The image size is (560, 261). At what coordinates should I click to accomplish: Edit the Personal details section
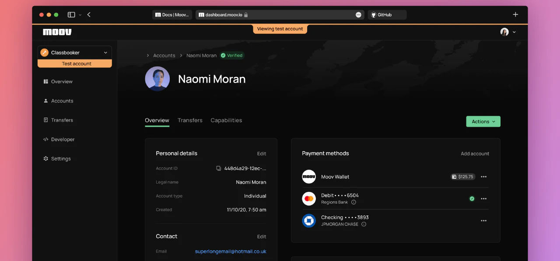tap(262, 153)
